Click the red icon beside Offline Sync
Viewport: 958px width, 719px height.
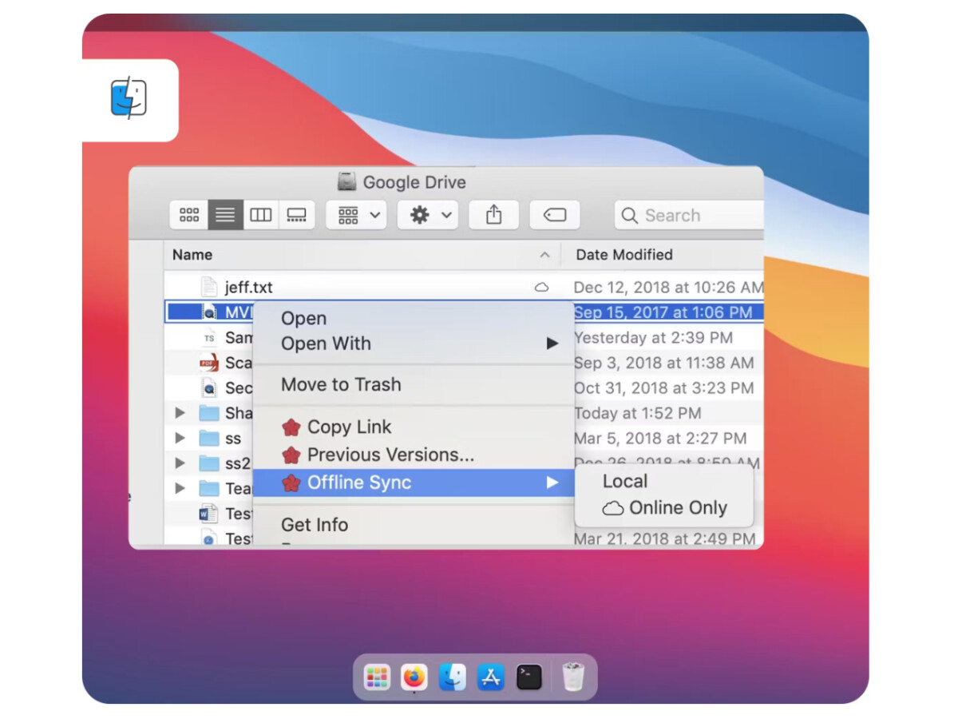click(291, 483)
